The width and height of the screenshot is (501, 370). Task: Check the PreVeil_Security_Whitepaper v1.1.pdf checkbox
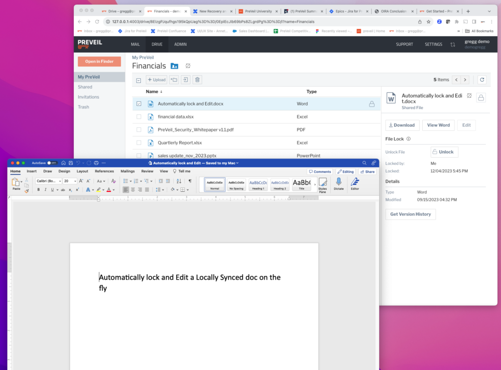tap(138, 130)
